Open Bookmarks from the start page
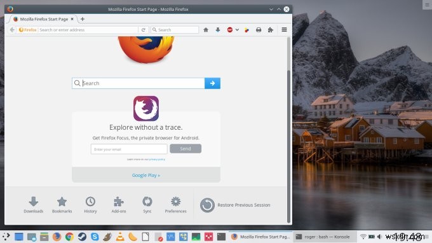The width and height of the screenshot is (432, 243). (62, 205)
